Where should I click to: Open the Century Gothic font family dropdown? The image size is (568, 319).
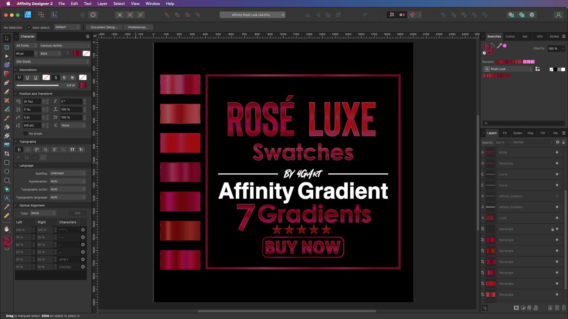tap(64, 46)
